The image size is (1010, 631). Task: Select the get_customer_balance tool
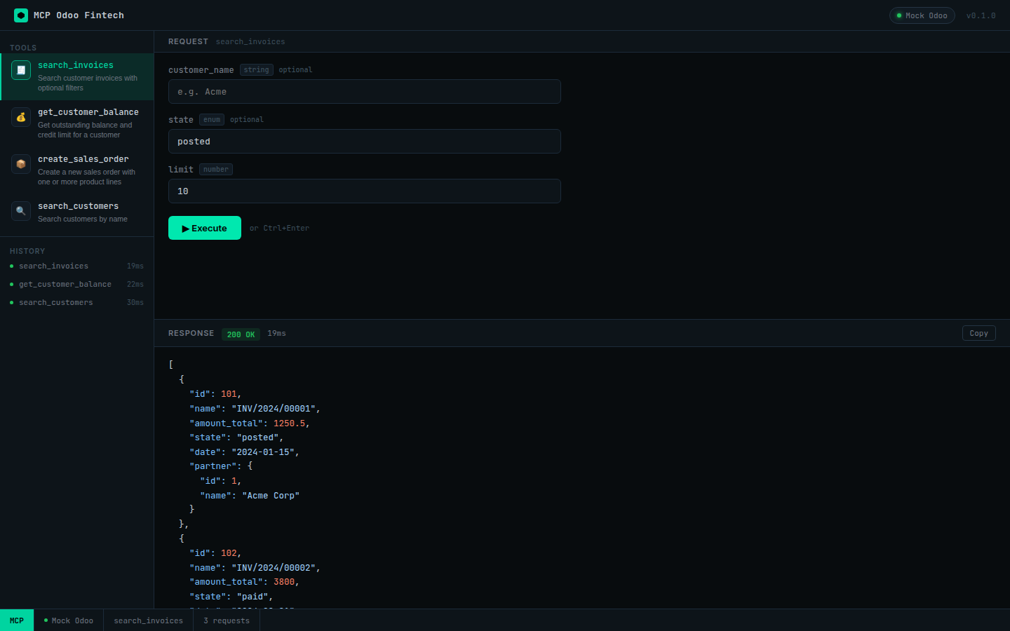[77, 123]
